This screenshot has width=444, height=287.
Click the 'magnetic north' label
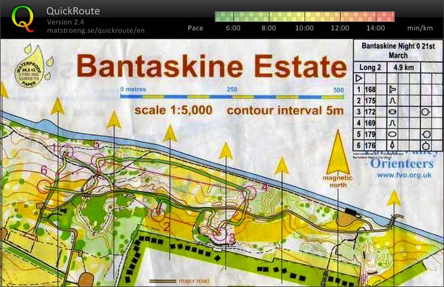338,181
